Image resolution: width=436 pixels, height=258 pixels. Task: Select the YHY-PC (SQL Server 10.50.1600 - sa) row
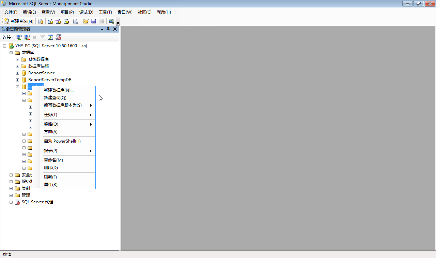click(x=51, y=46)
